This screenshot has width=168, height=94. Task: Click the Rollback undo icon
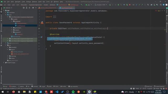click(148, 5)
